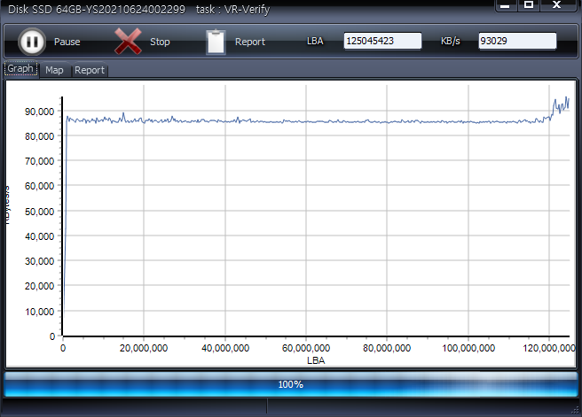Open the Map tab
This screenshot has width=582, height=417.
point(54,70)
